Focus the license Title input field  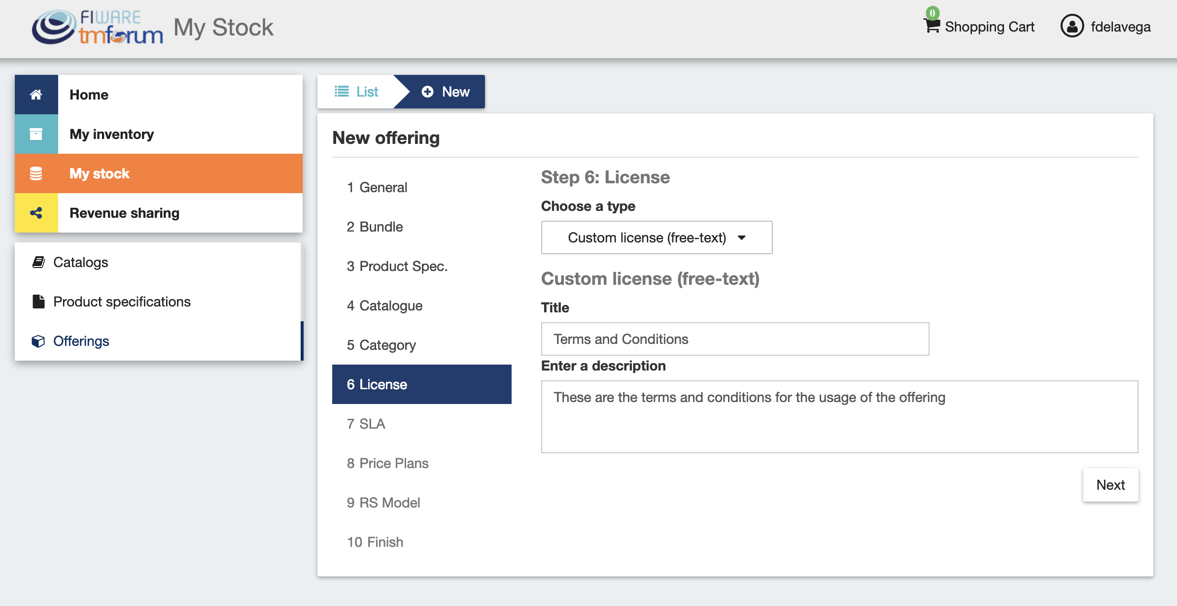pyautogui.click(x=735, y=339)
